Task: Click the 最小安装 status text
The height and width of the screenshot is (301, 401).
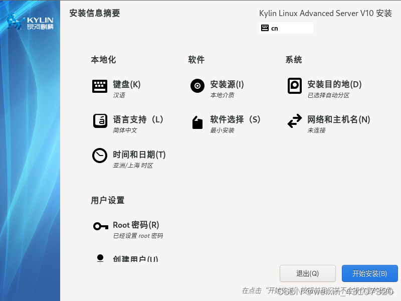Action: [x=222, y=130]
